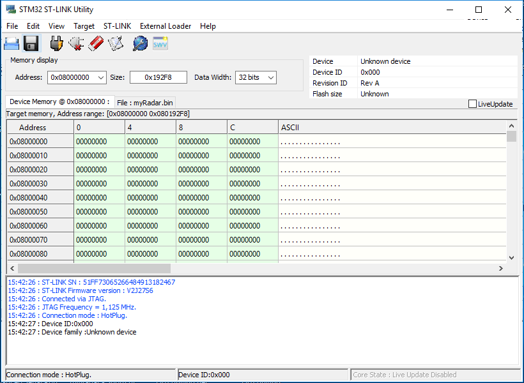This screenshot has width=524, height=383.
Task: Click the 8 column header
Action: tap(201, 128)
